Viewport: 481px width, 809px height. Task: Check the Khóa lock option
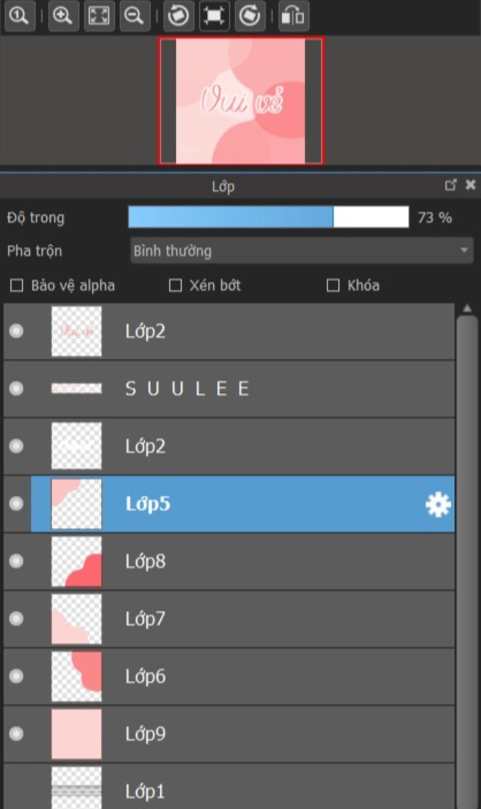333,285
